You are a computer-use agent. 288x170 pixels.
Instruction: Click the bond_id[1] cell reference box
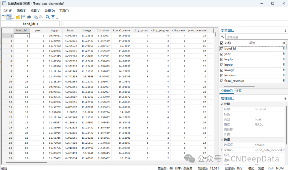[30, 24]
